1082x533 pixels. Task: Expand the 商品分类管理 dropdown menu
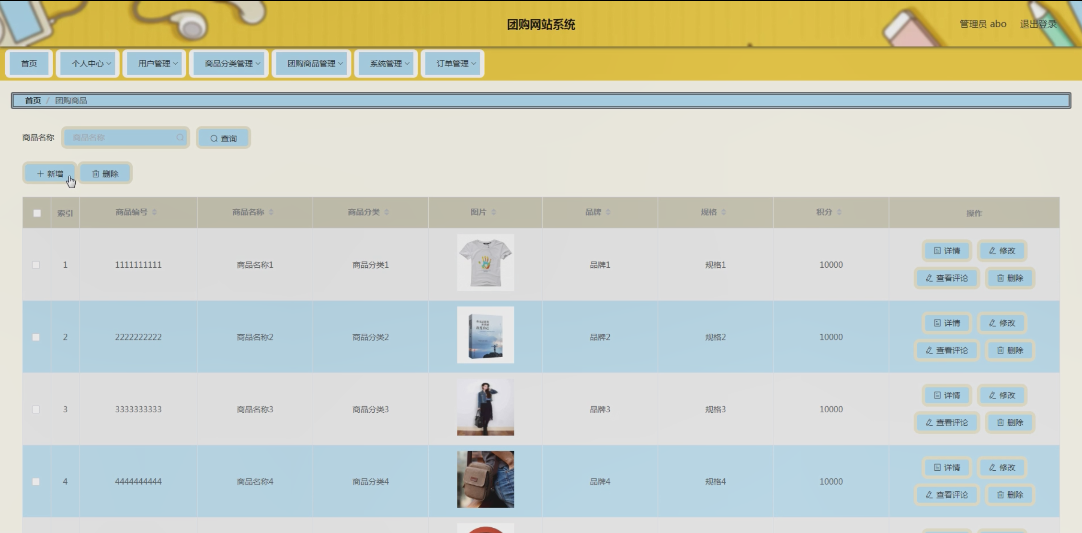229,63
